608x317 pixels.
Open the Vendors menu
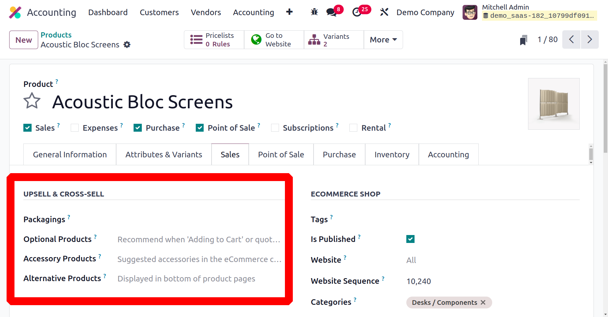point(206,12)
